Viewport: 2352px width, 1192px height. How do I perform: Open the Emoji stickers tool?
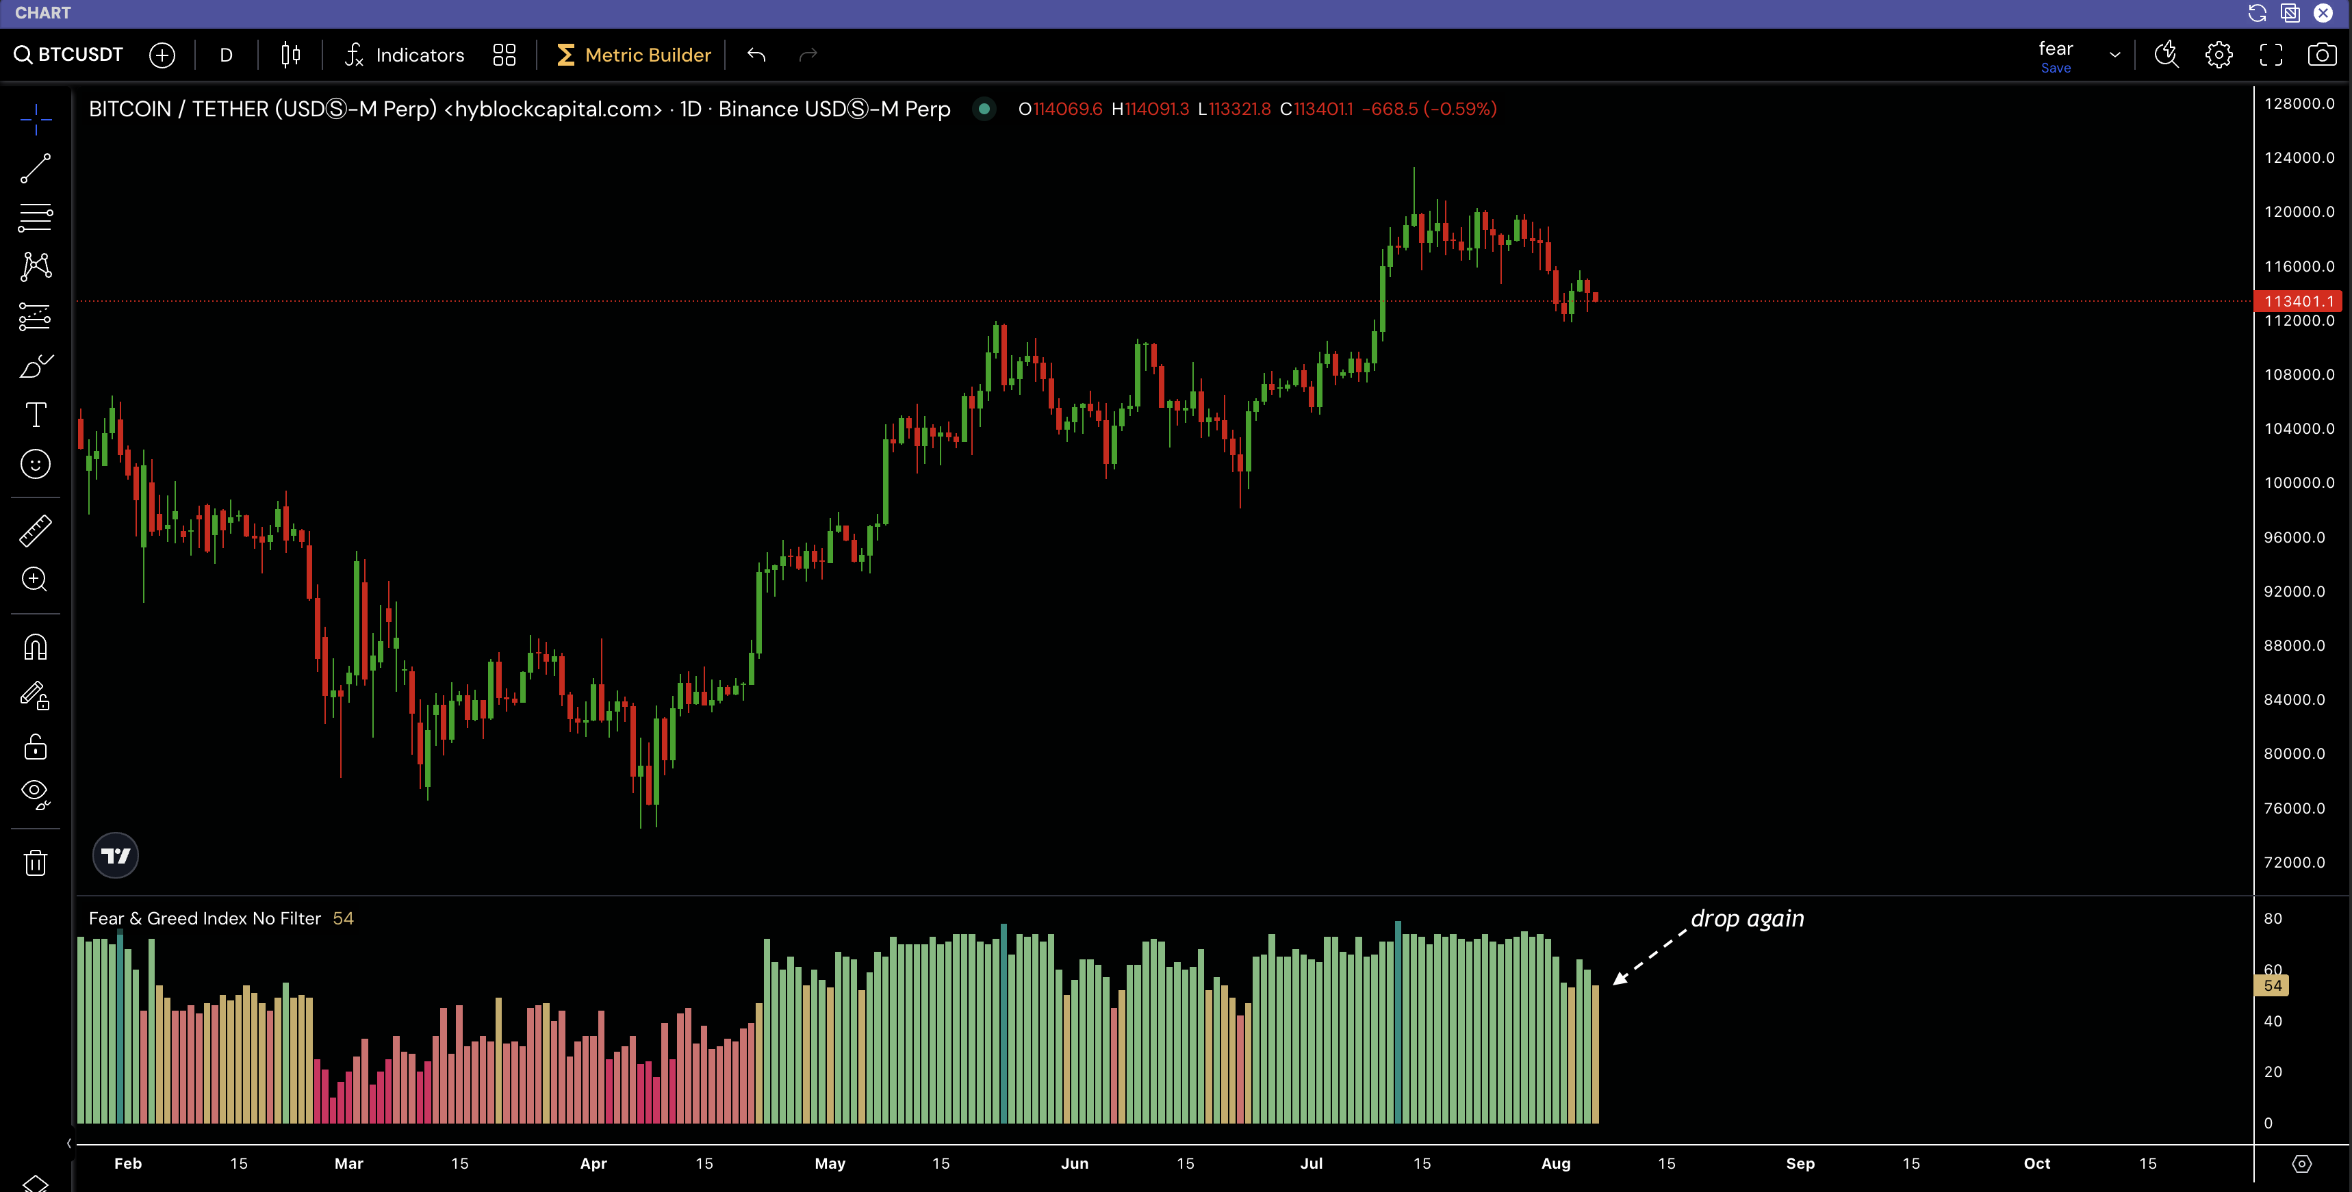tap(35, 464)
